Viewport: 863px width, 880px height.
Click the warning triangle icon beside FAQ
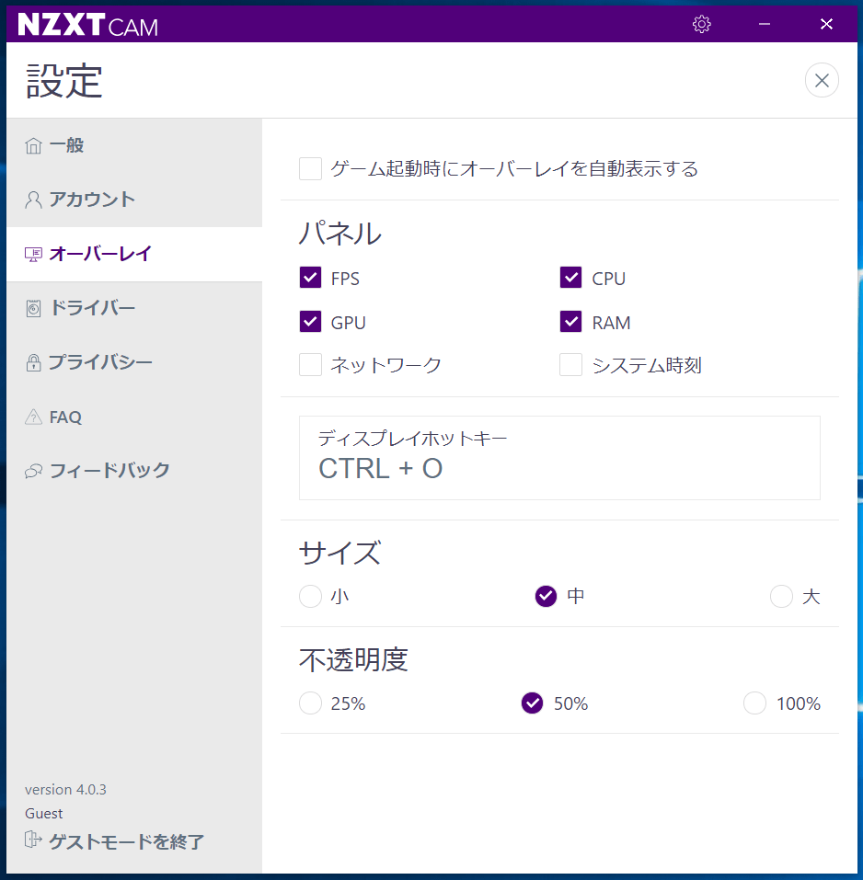pos(33,417)
